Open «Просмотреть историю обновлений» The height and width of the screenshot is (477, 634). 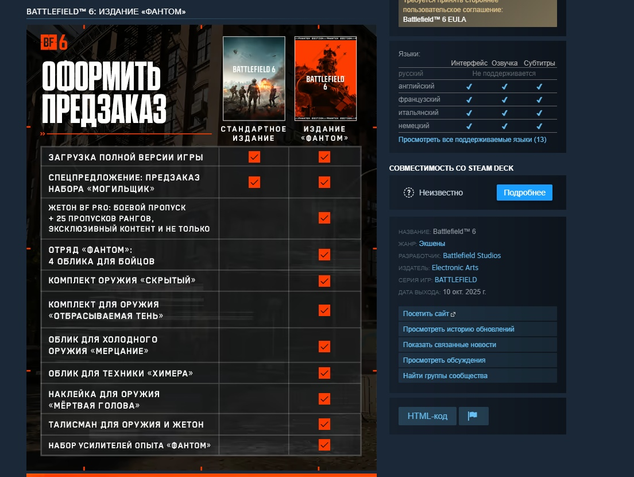[x=478, y=329]
